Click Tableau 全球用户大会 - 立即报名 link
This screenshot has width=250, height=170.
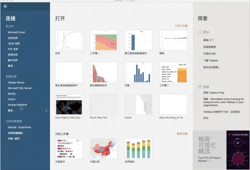pos(222,112)
